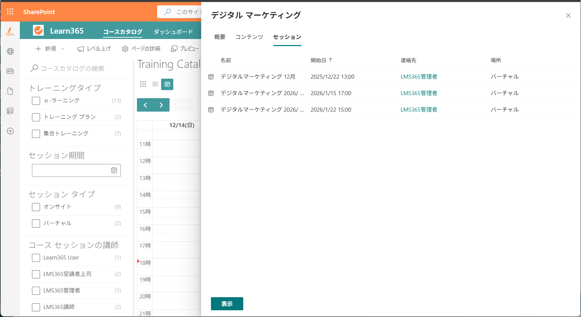Viewport: 581px width, 317px height.
Task: Click the Sofia logo in sidebar
Action: [10, 32]
